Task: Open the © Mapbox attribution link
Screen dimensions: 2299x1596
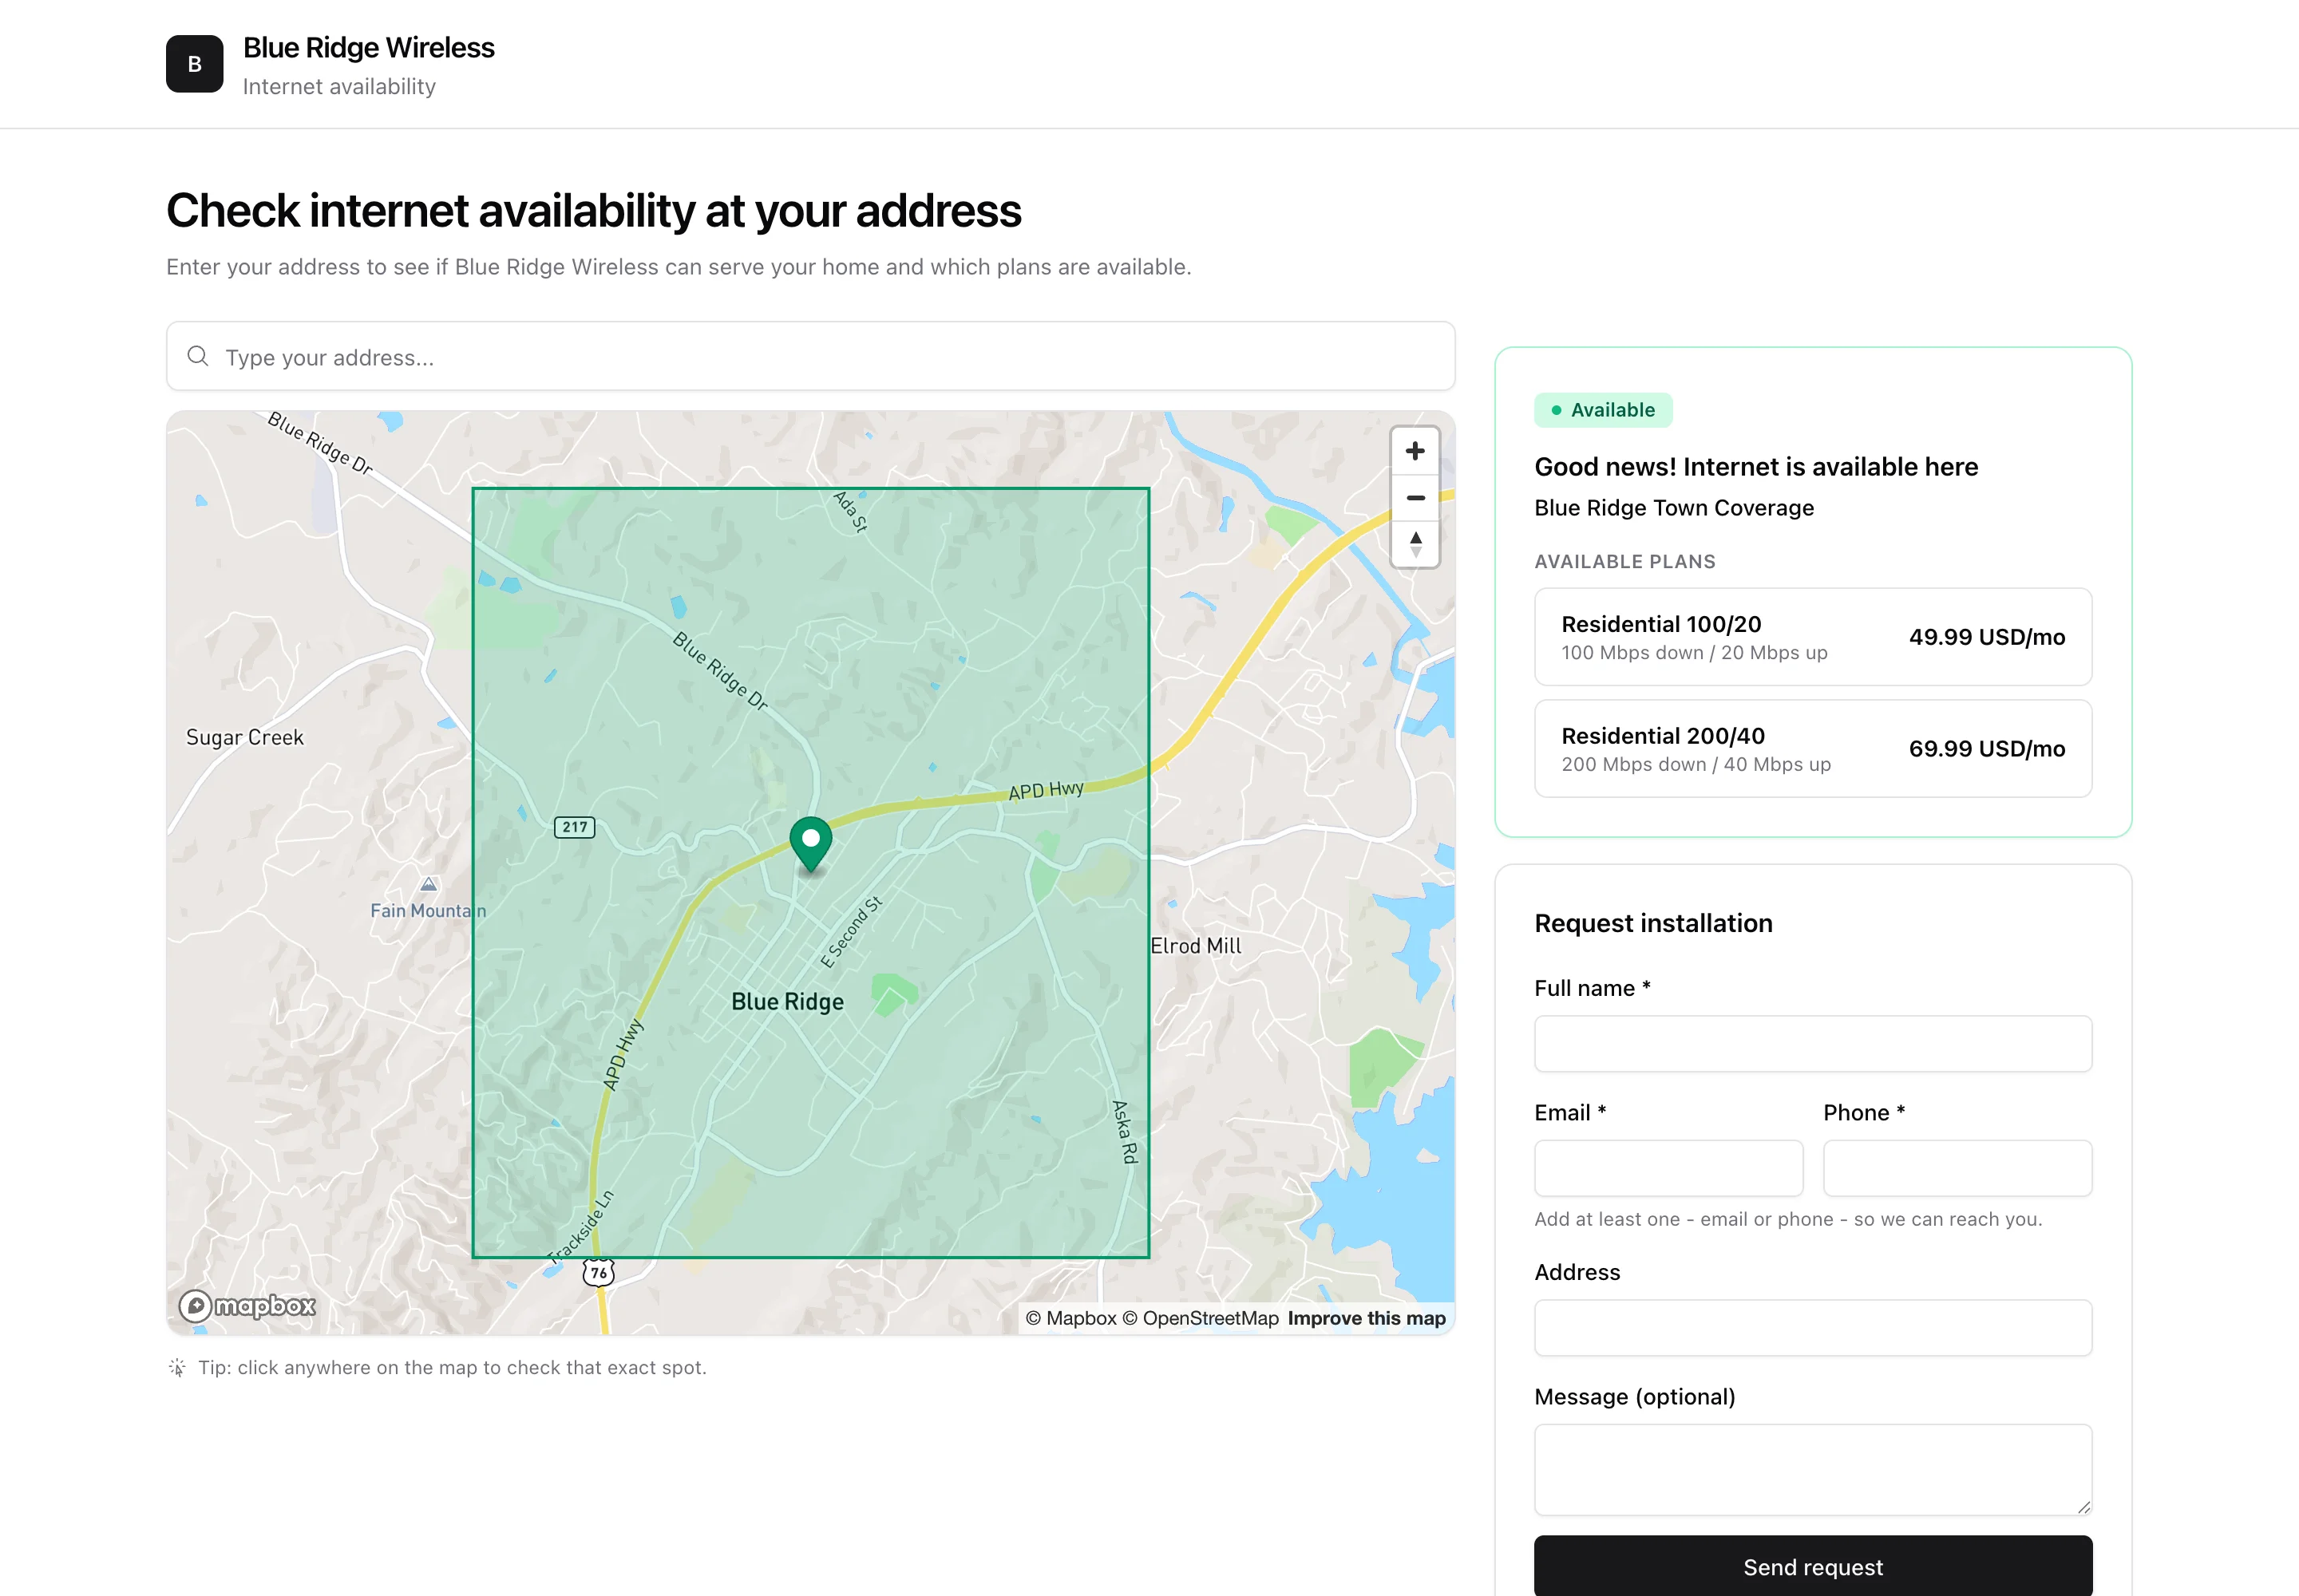Action: 1070,1318
